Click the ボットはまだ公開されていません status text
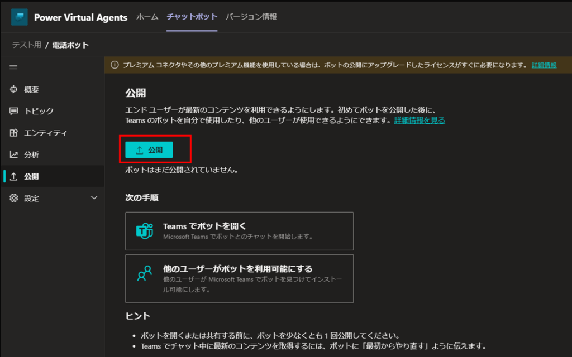The height and width of the screenshot is (357, 572). (182, 170)
